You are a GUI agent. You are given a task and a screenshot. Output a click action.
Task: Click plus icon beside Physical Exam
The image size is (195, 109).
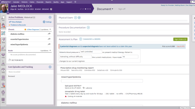[x=76, y=18]
